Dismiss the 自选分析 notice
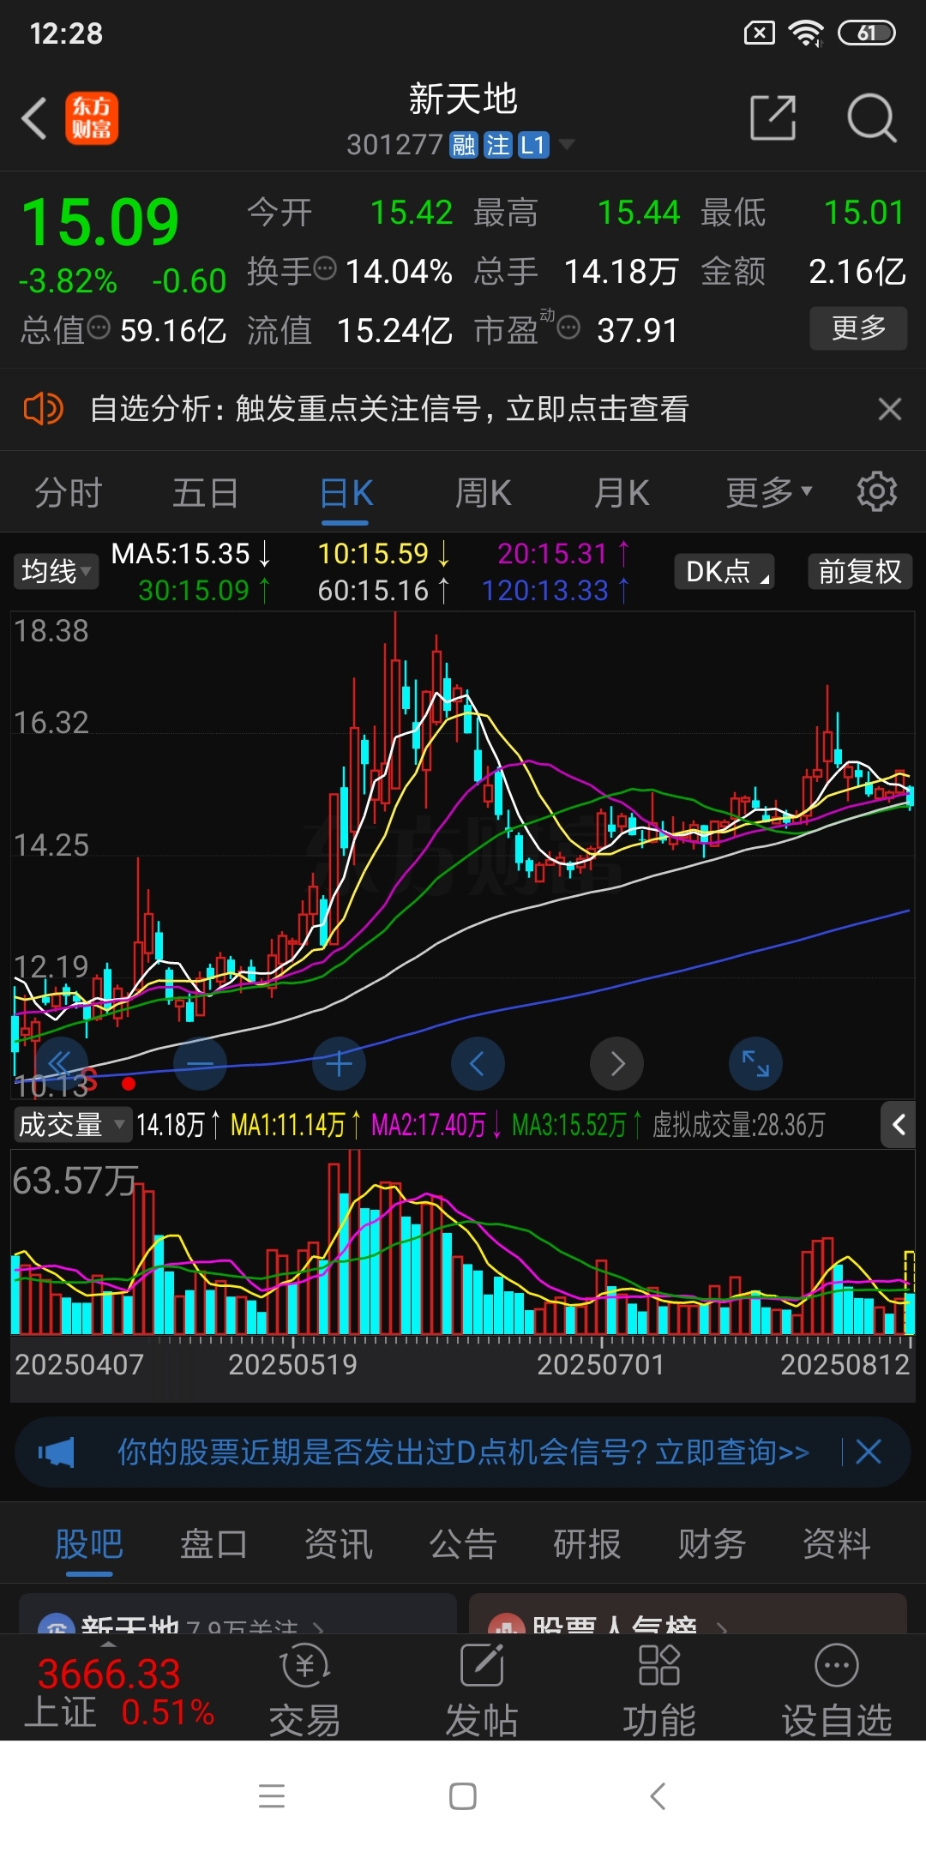 [890, 409]
